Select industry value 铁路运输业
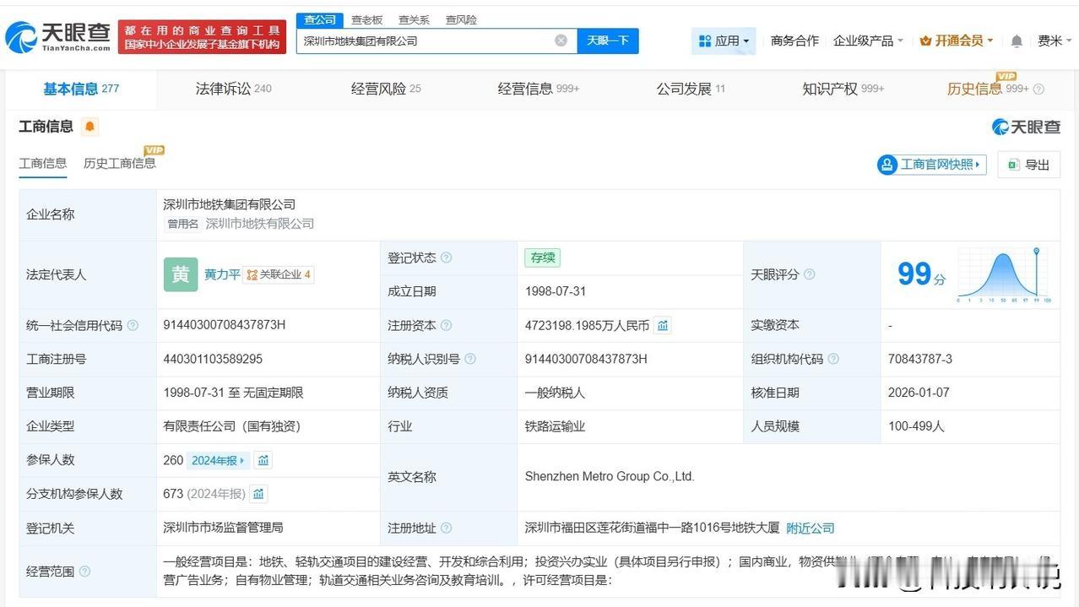 click(x=555, y=426)
